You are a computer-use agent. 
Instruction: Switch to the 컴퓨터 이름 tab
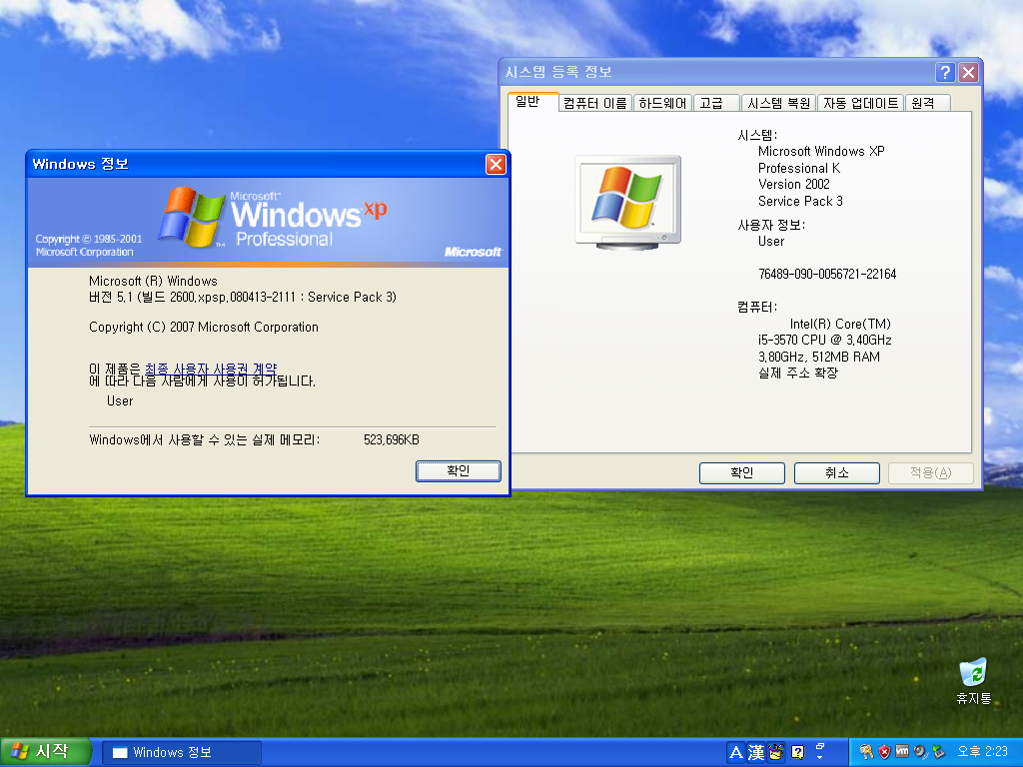[x=595, y=103]
